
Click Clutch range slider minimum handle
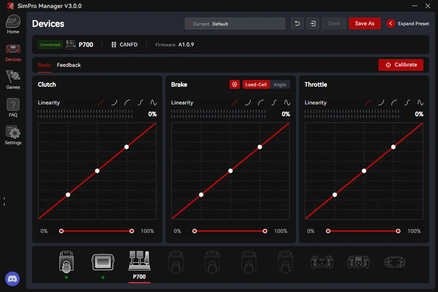point(61,231)
